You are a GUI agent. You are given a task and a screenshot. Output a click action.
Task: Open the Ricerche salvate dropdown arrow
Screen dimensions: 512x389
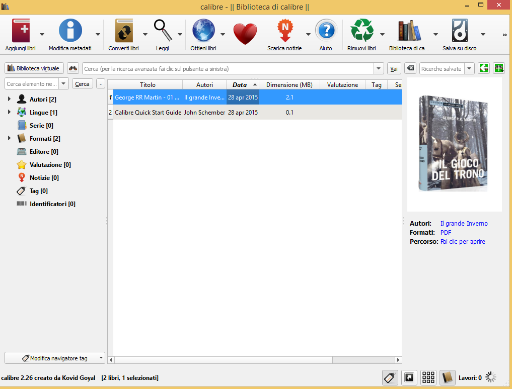[469, 68]
